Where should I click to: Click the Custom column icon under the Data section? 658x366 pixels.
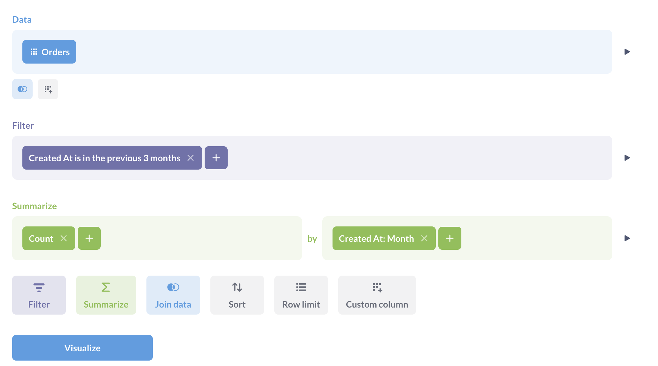[48, 89]
